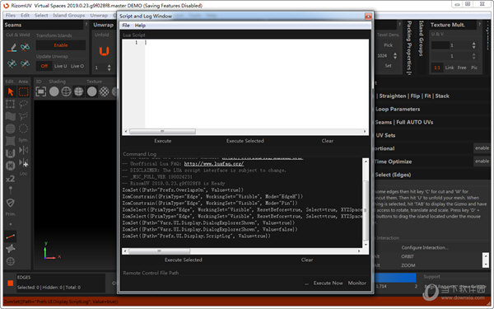The image size is (494, 309).
Task: Choose the wireframe shading sphere
Action: (66, 91)
